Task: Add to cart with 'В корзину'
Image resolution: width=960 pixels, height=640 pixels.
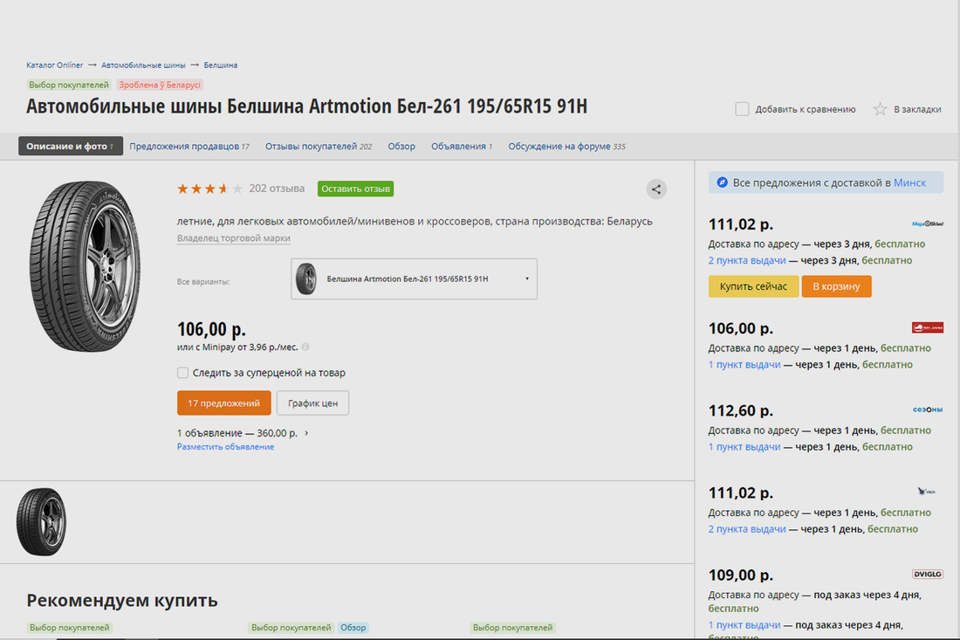Action: point(835,286)
